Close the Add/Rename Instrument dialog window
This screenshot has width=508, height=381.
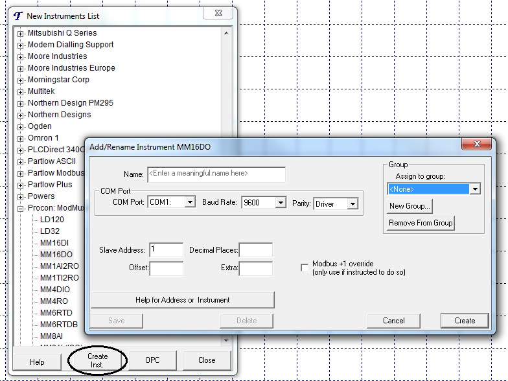[x=477, y=145]
